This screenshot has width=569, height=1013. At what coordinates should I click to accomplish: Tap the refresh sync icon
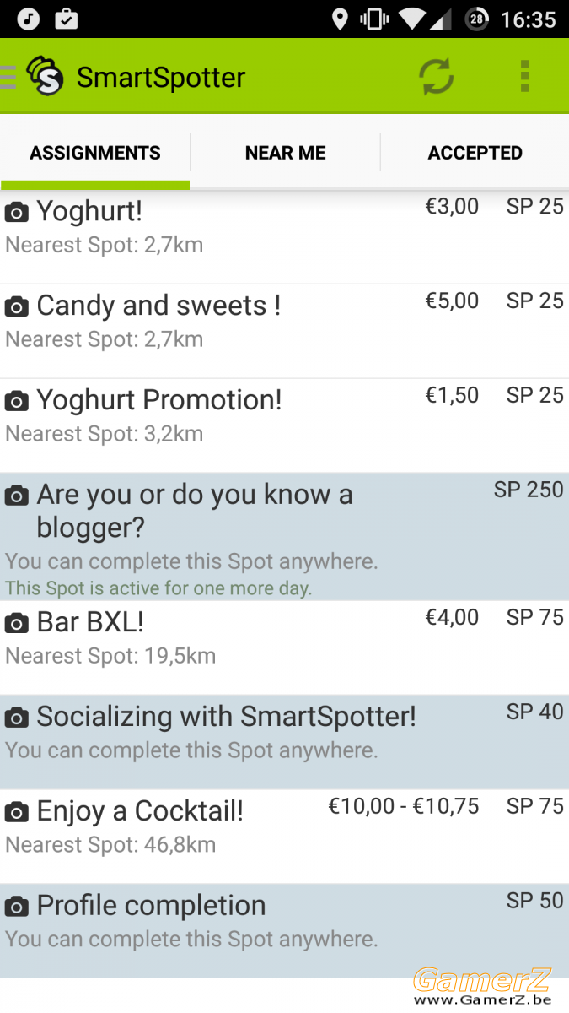coord(437,77)
